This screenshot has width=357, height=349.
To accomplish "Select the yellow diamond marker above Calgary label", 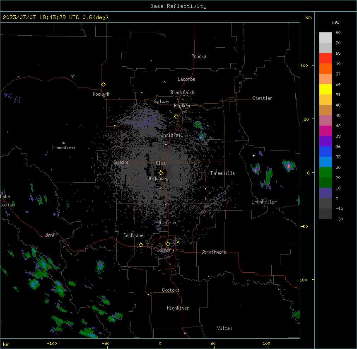I will pos(168,244).
